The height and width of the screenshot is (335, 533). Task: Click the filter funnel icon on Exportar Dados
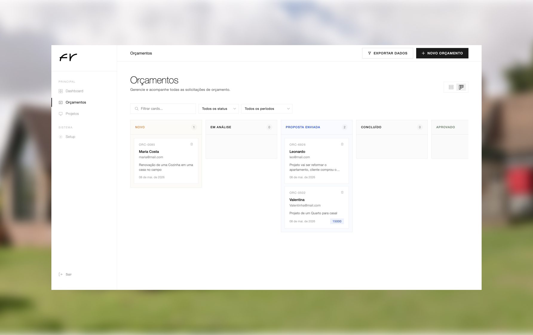coord(370,53)
